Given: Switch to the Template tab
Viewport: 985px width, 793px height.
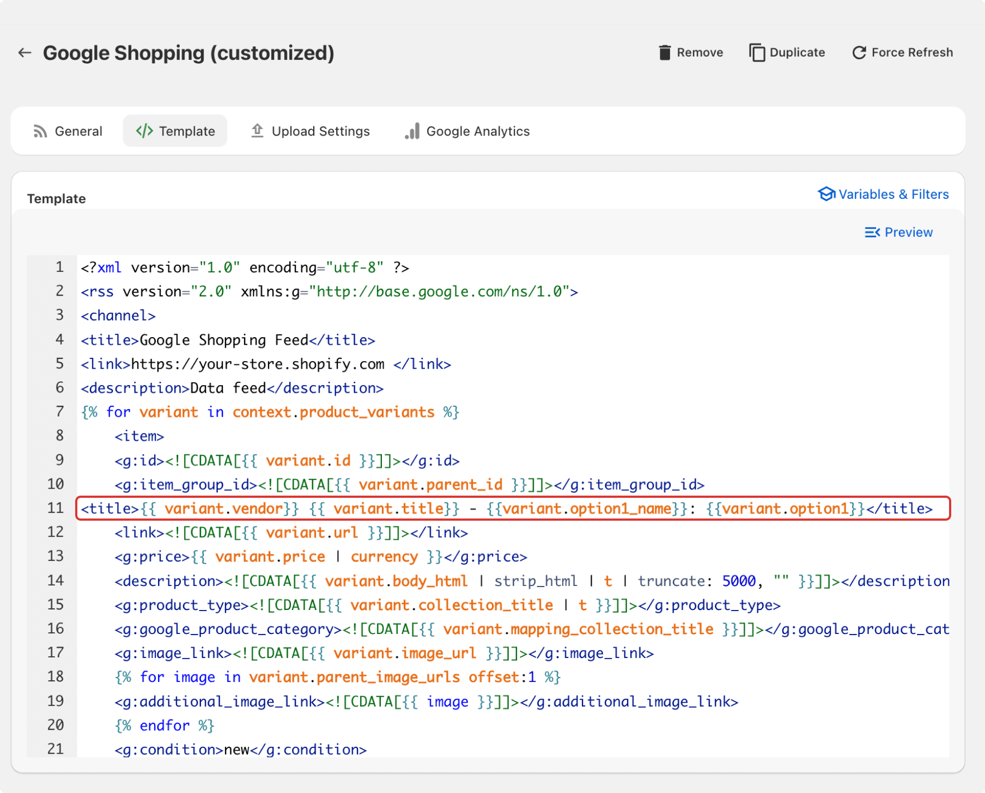Looking at the screenshot, I should (175, 131).
